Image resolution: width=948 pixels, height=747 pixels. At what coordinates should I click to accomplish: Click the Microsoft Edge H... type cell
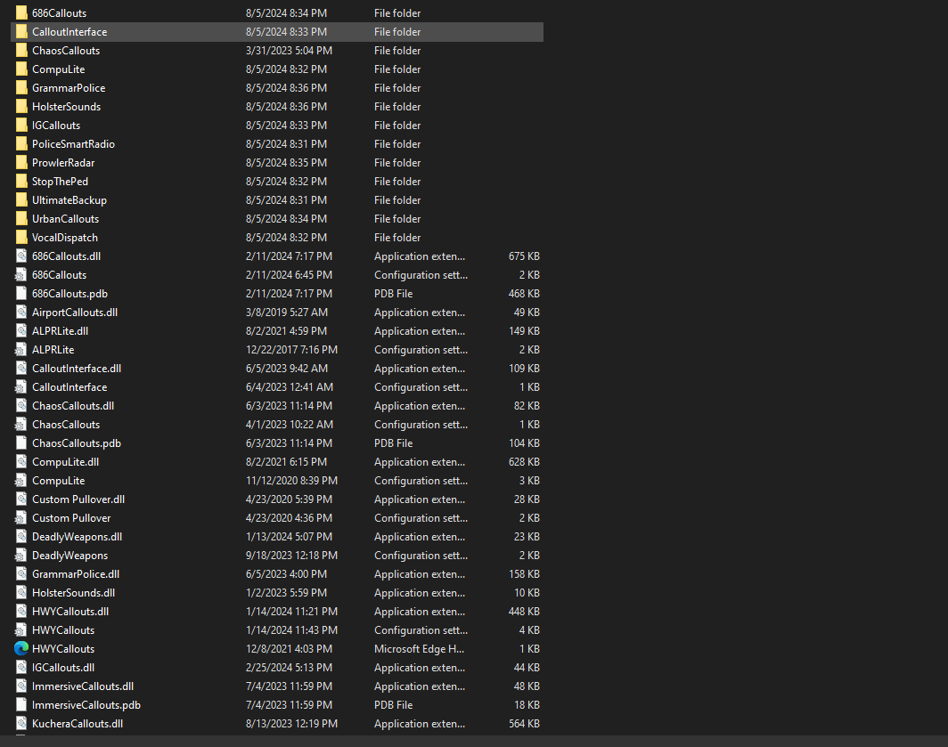419,649
